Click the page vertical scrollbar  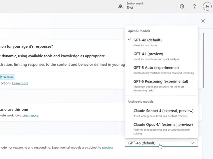pyautogui.click(x=204, y=60)
